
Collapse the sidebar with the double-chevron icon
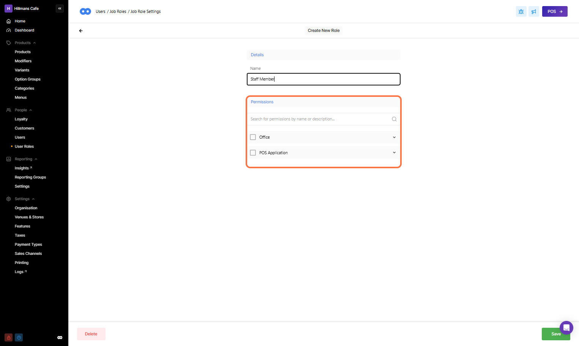click(x=60, y=8)
